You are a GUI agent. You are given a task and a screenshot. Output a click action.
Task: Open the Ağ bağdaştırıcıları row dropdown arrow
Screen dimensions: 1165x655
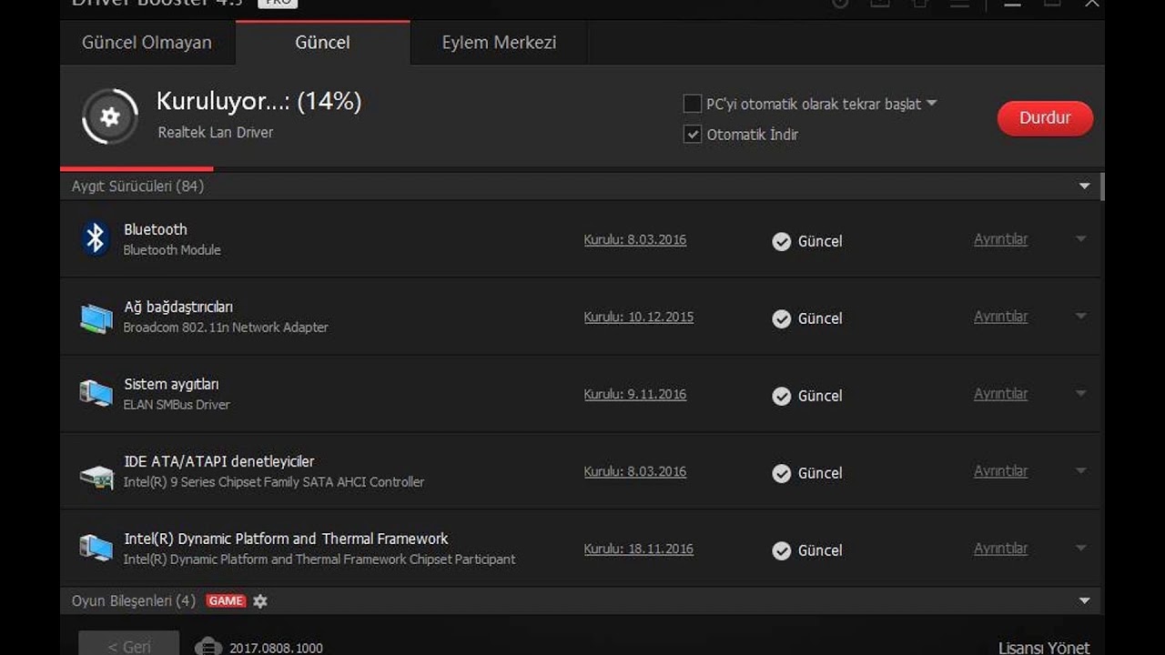pos(1081,317)
